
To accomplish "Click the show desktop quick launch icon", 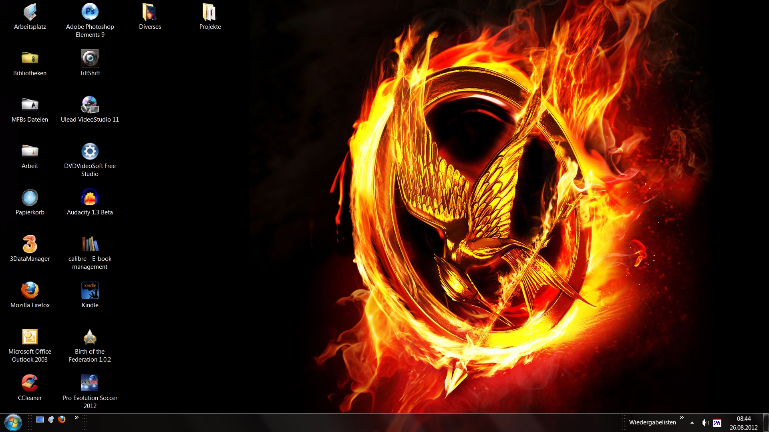I will (40, 419).
